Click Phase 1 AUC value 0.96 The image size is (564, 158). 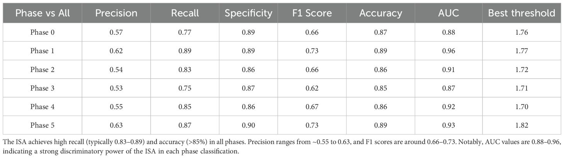pos(448,51)
